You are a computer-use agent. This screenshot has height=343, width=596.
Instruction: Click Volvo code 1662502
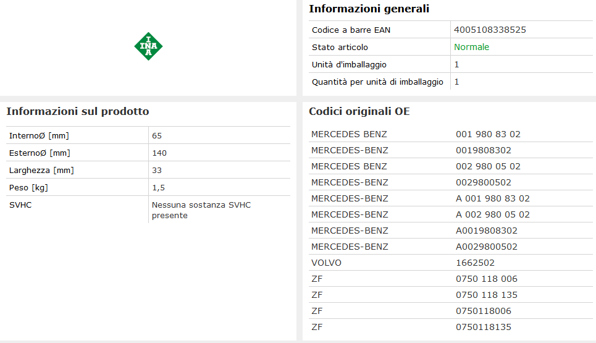[x=475, y=263]
